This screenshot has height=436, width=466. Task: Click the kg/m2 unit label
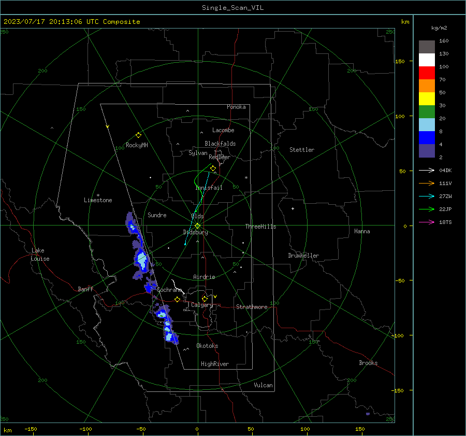click(x=439, y=28)
